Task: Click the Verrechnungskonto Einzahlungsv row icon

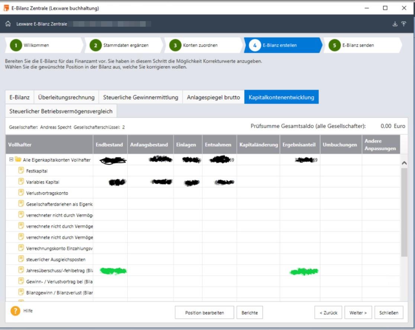Action: pos(21,248)
